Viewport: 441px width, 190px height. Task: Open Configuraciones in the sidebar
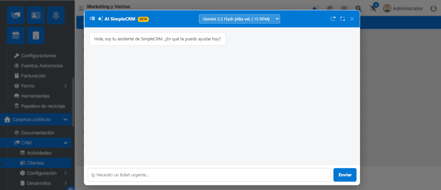coord(38,56)
